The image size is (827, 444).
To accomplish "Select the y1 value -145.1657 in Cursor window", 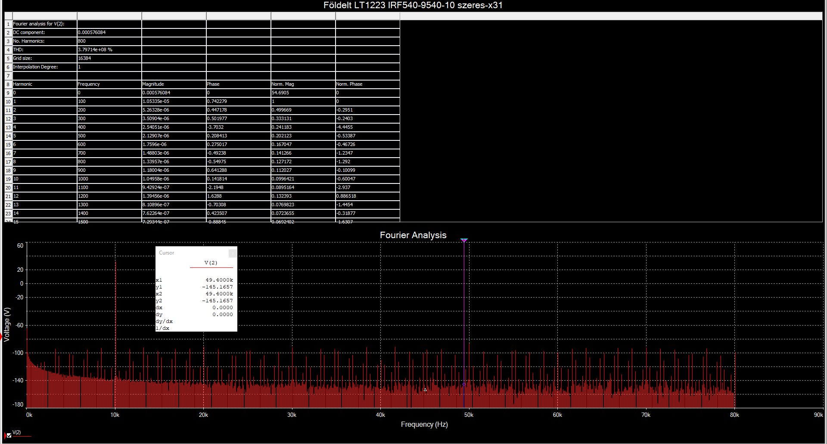I will [x=218, y=287].
